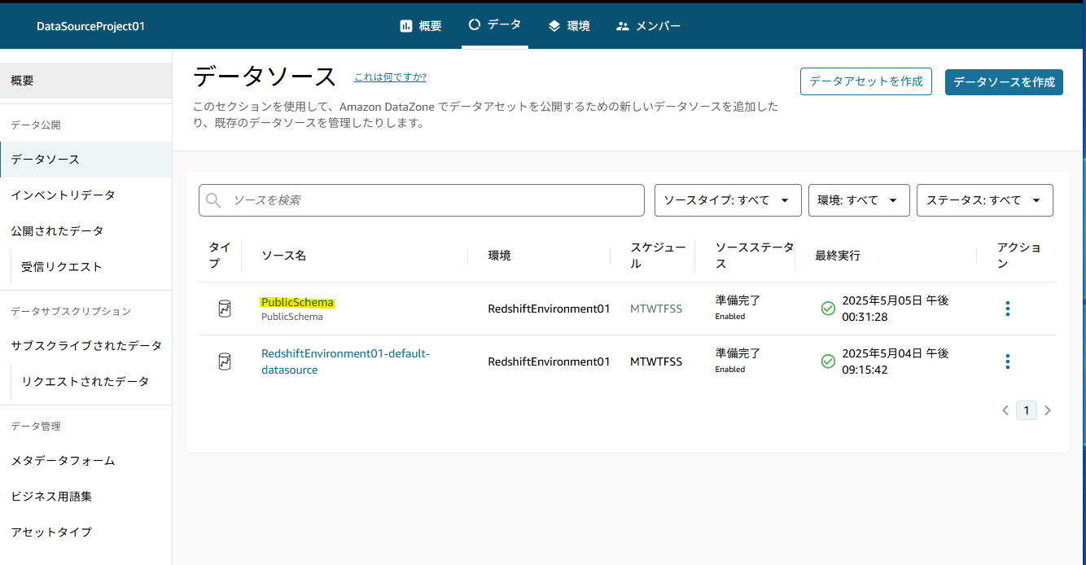This screenshot has height=565, width=1086.
Task: Open actions menu for PublicSchema row
Action: (1007, 309)
